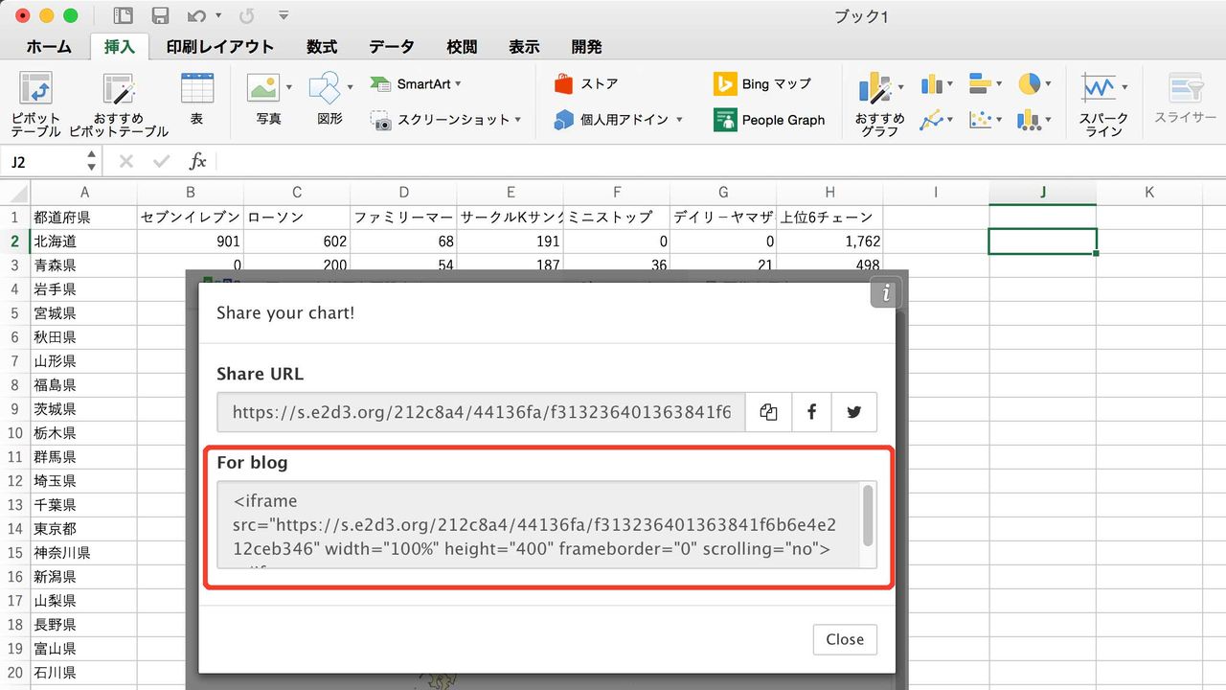The width and height of the screenshot is (1226, 690).
Task: Share the chart on Twitter
Action: click(852, 412)
